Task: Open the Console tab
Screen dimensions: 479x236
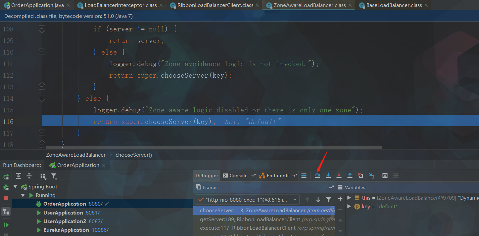Action: [x=238, y=176]
